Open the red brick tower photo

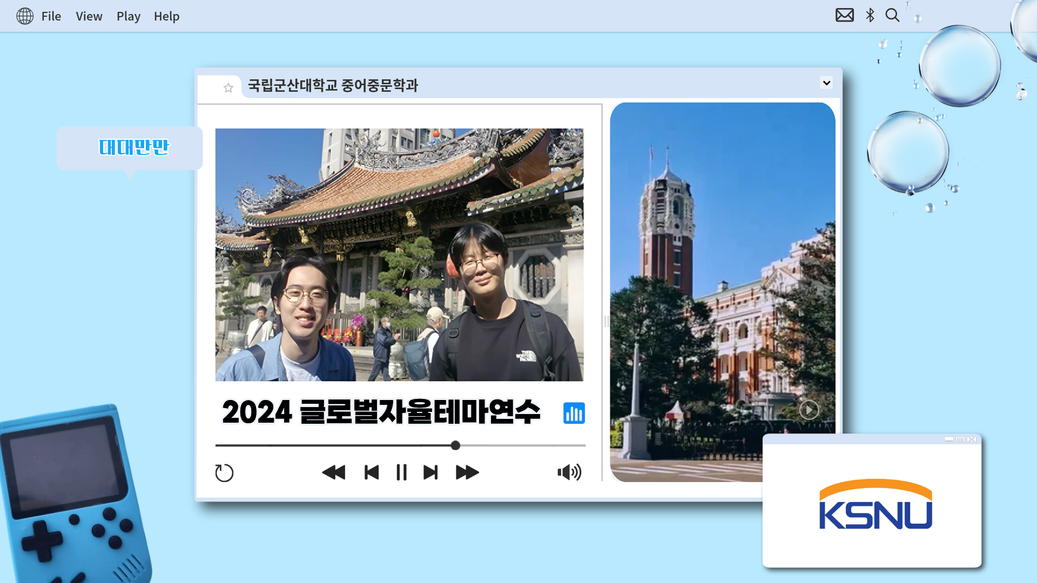[x=723, y=291]
